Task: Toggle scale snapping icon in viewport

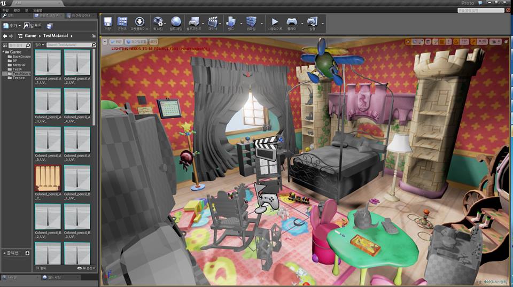Action: (x=473, y=42)
